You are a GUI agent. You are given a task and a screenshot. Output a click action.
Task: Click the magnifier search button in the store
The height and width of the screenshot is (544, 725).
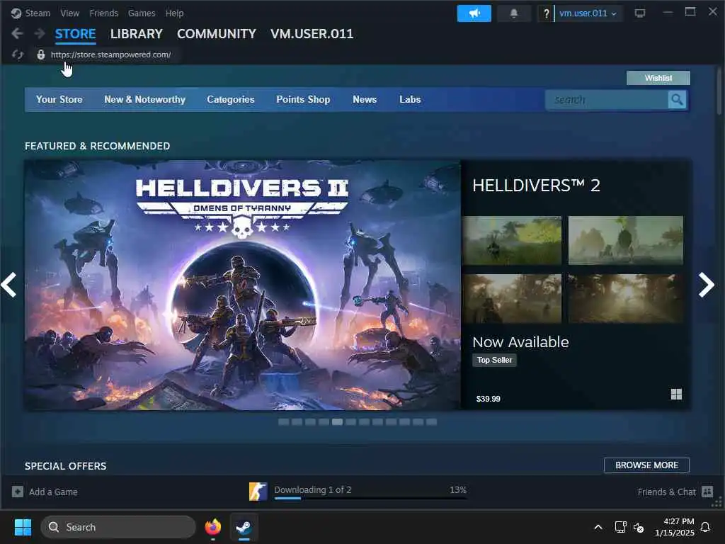click(677, 99)
